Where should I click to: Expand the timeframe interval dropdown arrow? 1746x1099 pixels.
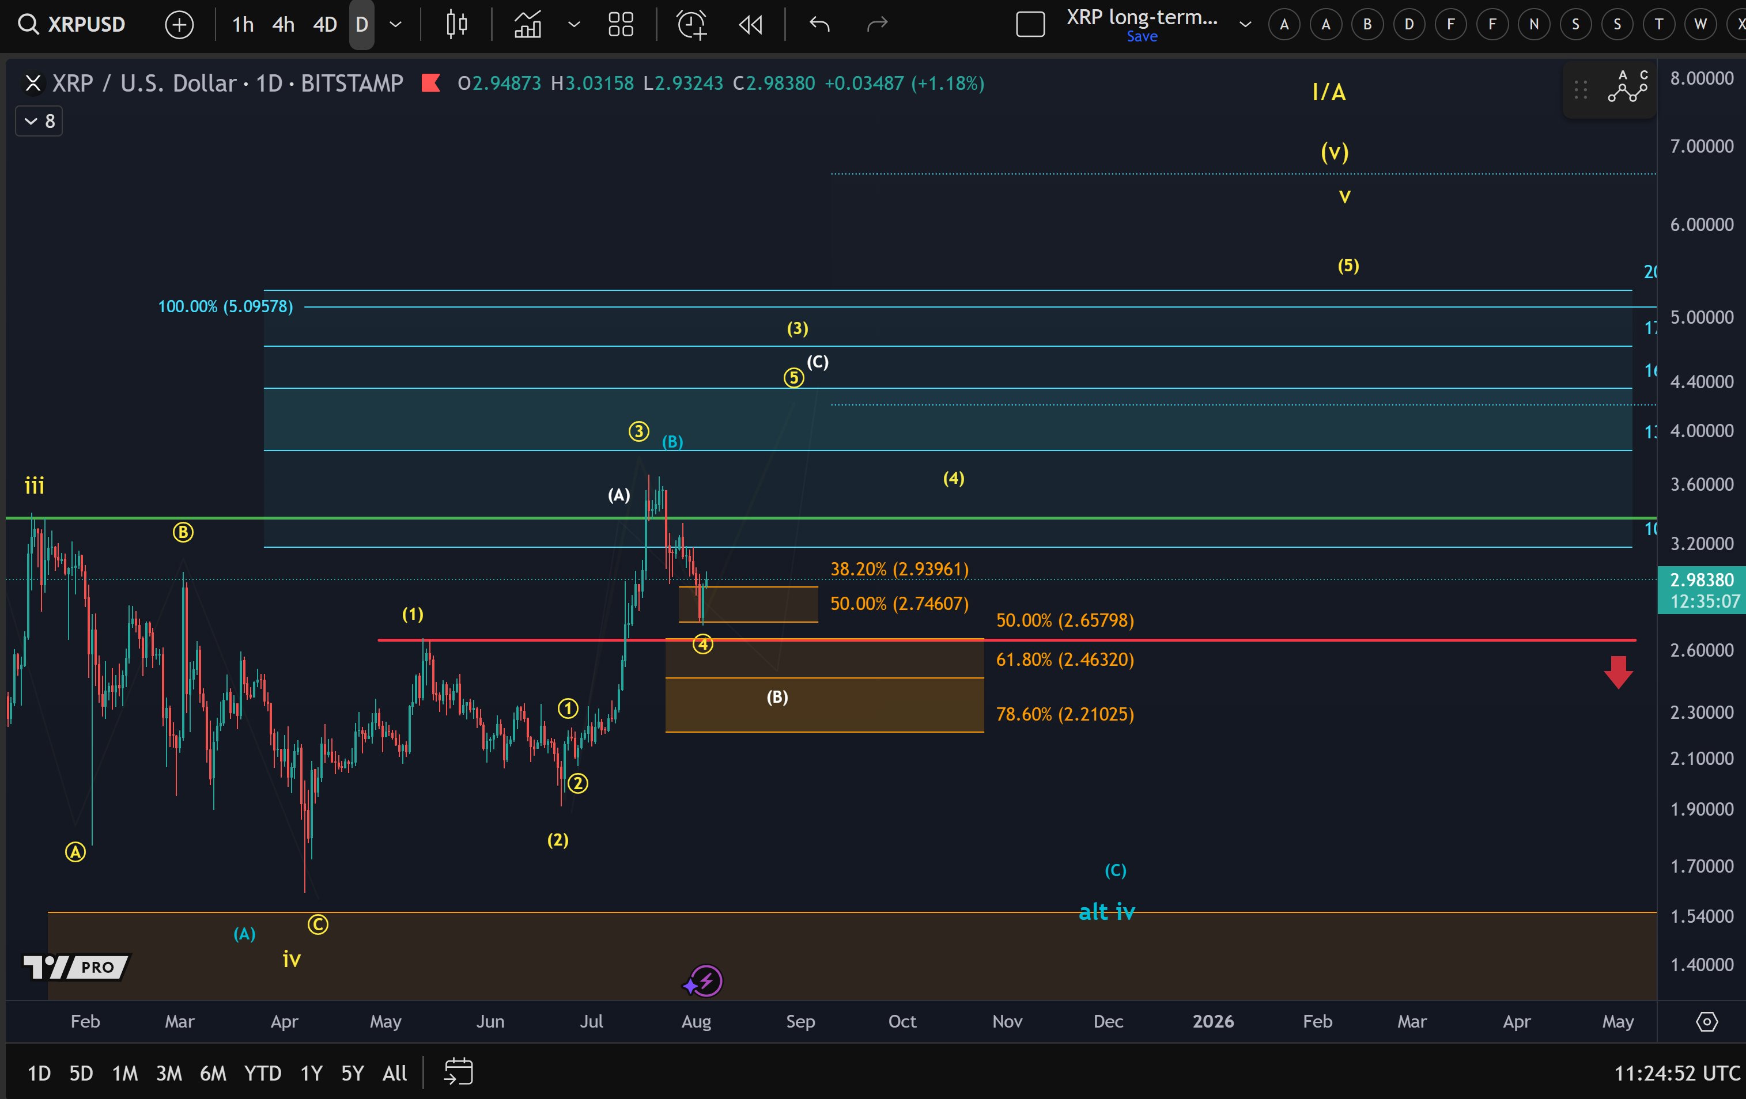pyautogui.click(x=396, y=25)
